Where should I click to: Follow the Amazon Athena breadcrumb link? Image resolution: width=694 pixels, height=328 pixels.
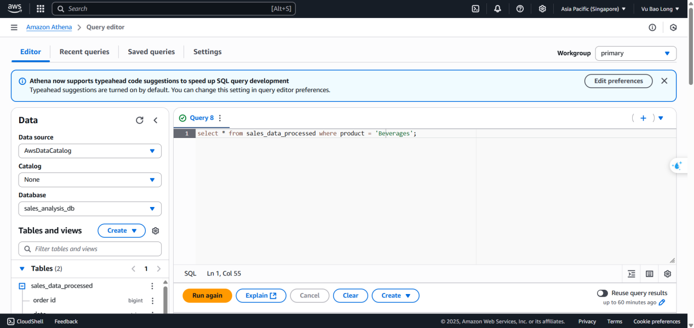[x=49, y=27]
